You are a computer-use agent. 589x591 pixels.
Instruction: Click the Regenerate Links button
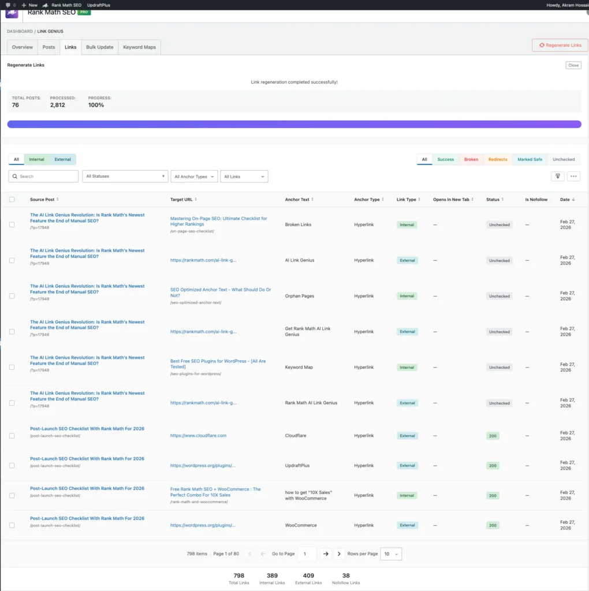point(559,44)
